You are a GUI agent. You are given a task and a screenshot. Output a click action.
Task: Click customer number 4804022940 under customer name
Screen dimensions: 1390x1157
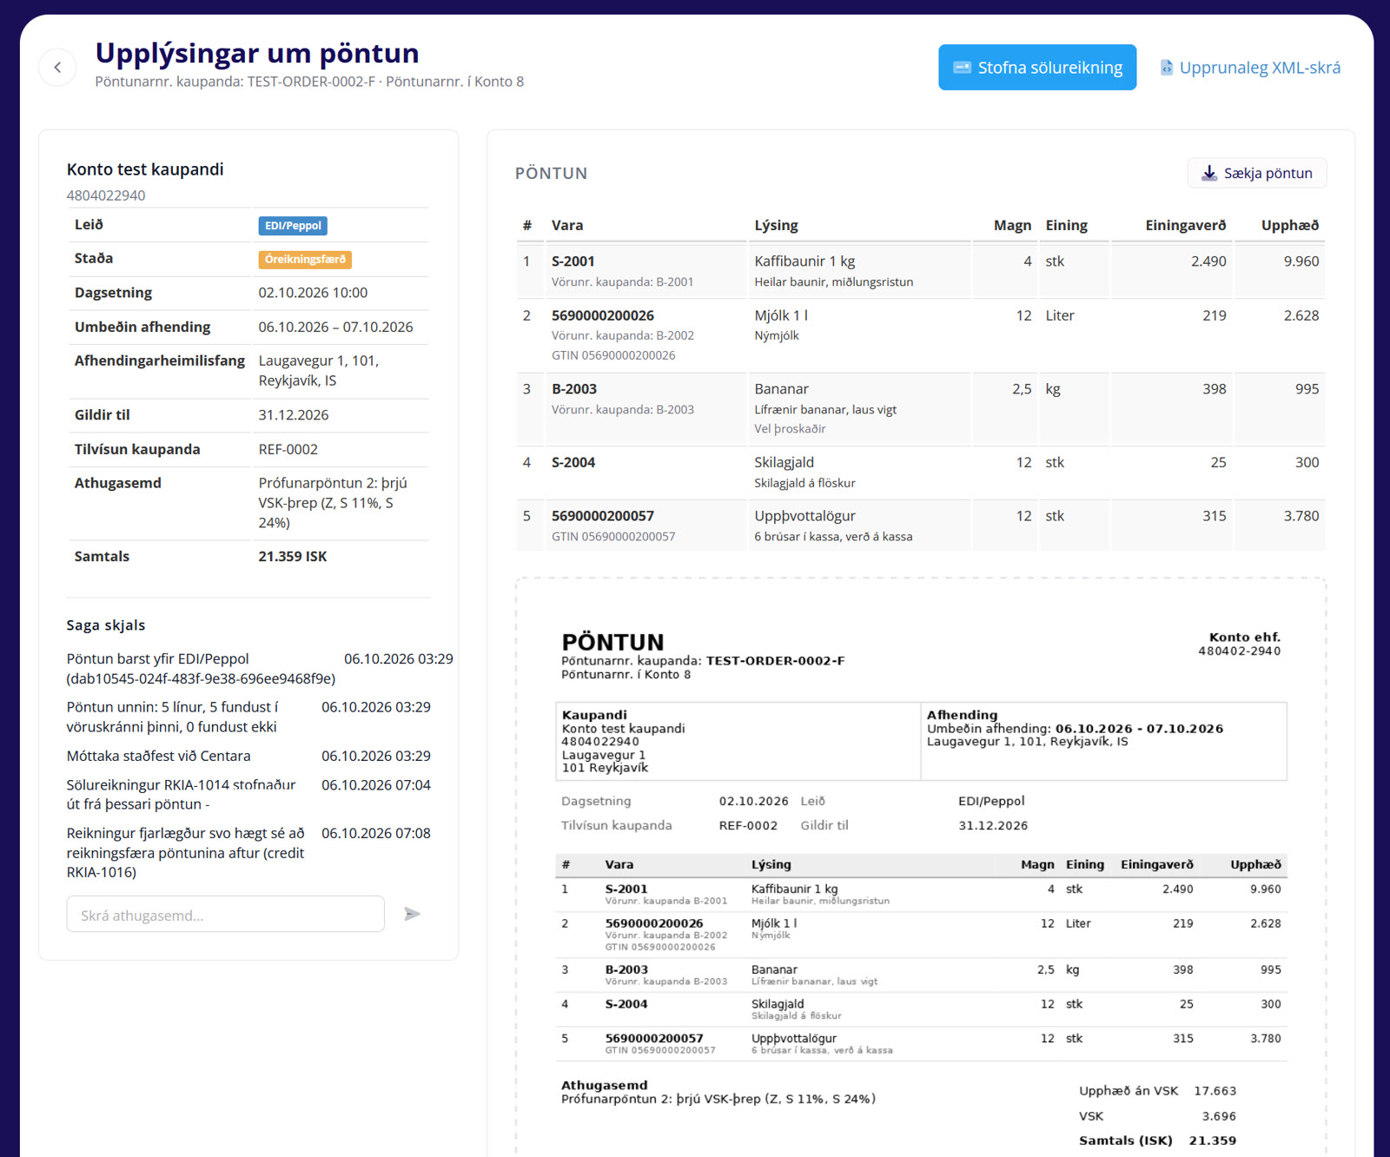106,195
